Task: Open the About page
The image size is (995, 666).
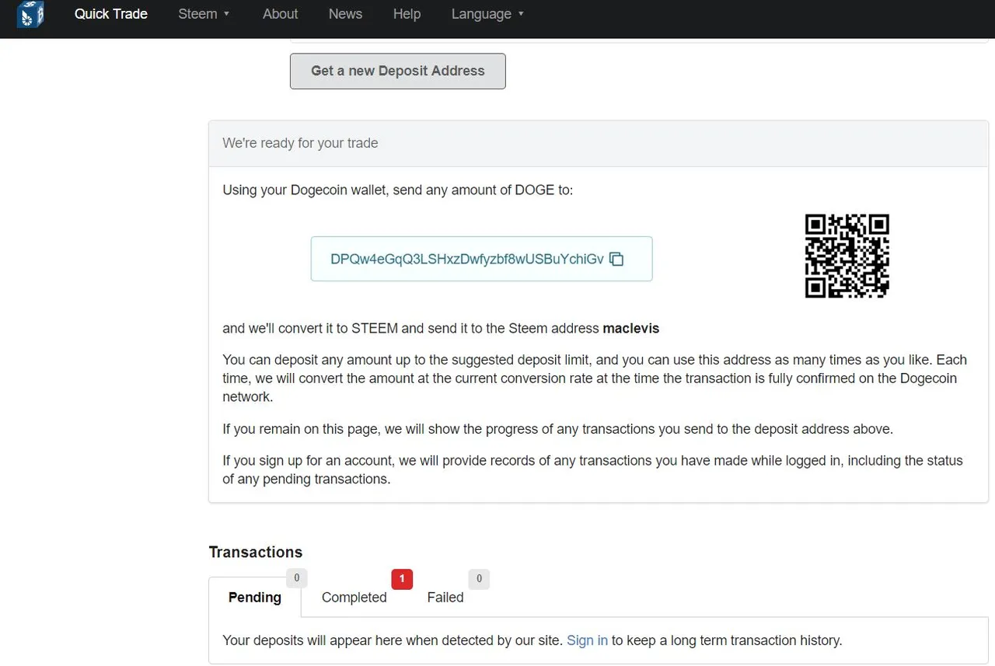Action: coord(280,14)
